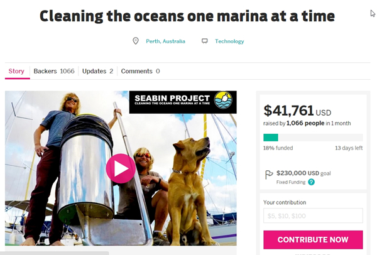Switch to the Updates tab
The image size is (377, 255).
pos(97,71)
